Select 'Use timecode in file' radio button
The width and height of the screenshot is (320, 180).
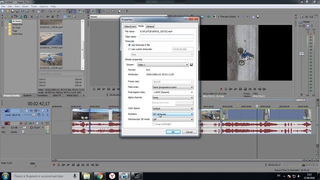tap(129, 45)
